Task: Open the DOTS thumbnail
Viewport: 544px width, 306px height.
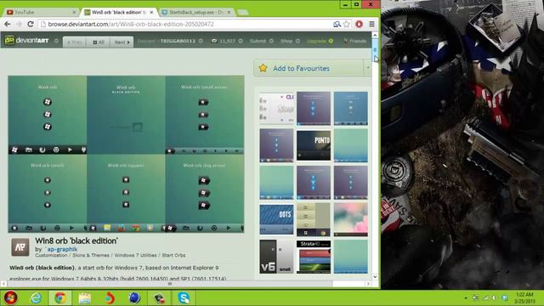Action: coord(276,219)
